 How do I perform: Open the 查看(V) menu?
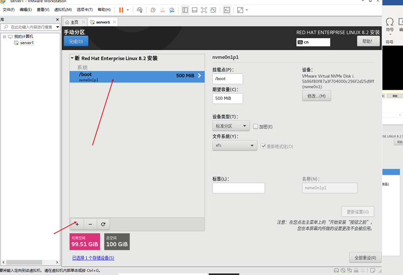(x=43, y=10)
